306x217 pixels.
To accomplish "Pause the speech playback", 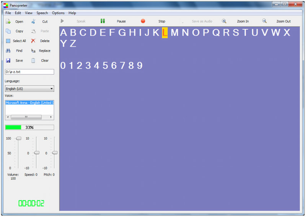I will (103, 21).
